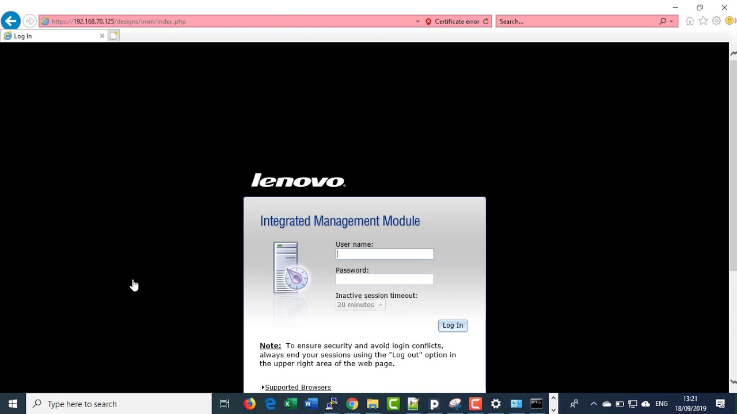Click the battery status tray icon

[x=620, y=404]
